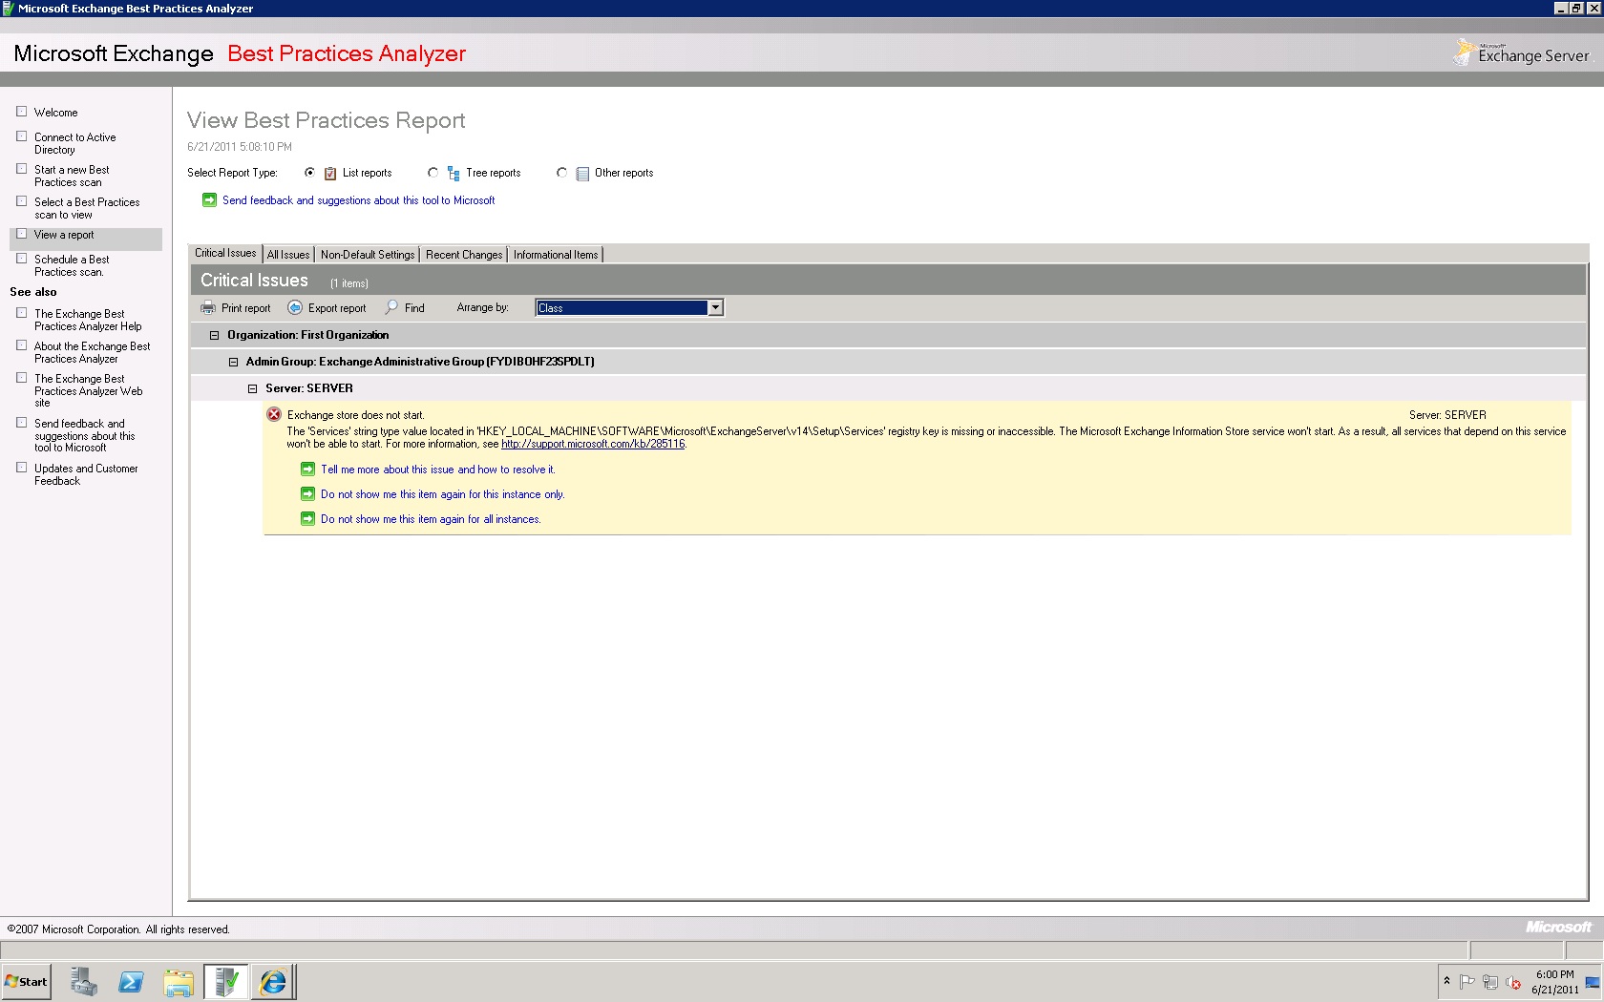Screen dimensions: 1604x1002
Task: Open Welcome in sidebar
Action: point(56,113)
